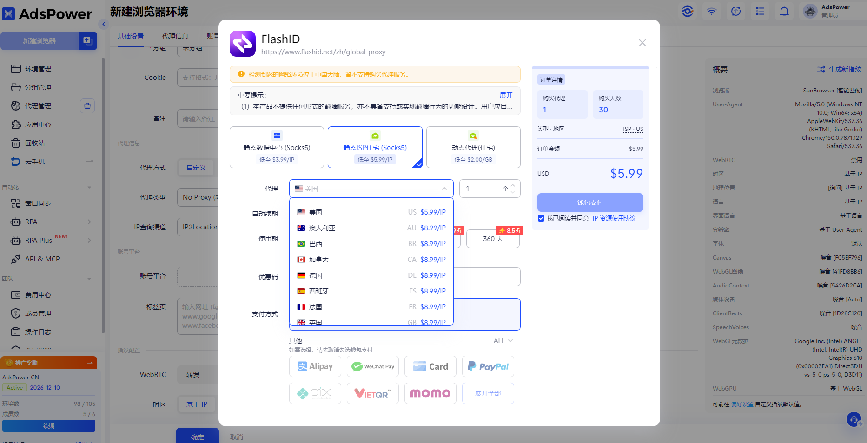Pay with VietQR
The image size is (867, 443).
[x=373, y=393]
